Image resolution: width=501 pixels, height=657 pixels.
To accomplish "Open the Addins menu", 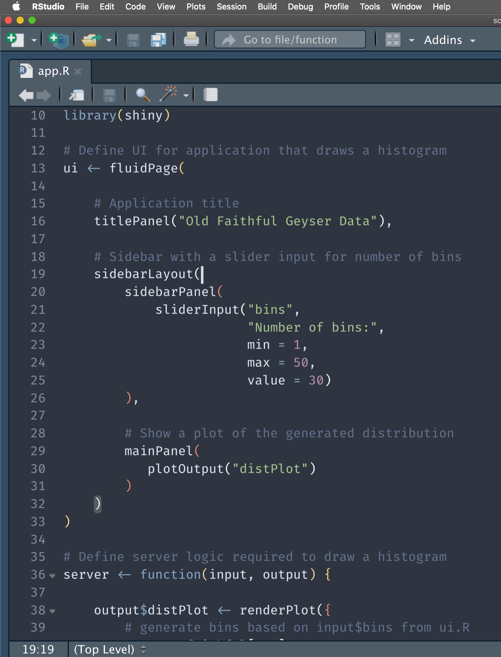I will click(450, 40).
